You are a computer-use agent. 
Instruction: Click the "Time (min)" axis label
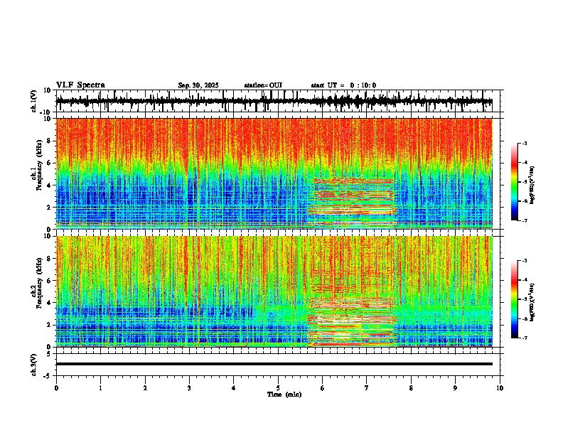click(284, 394)
